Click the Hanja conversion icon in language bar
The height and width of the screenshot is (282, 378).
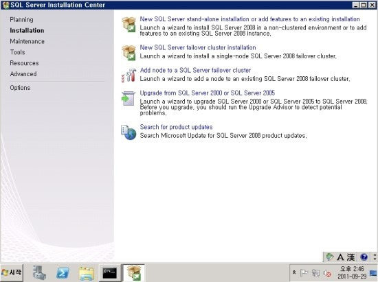(351, 257)
